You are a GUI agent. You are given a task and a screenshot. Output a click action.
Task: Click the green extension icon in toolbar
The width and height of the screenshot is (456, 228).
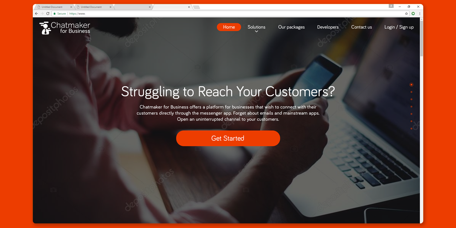click(413, 14)
